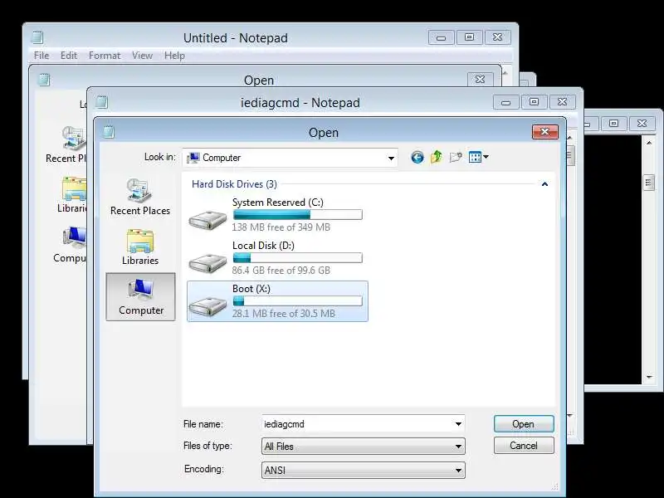Select Computer in front Open dialog sidebar
Image resolution: width=664 pixels, height=498 pixels.
coord(140,297)
